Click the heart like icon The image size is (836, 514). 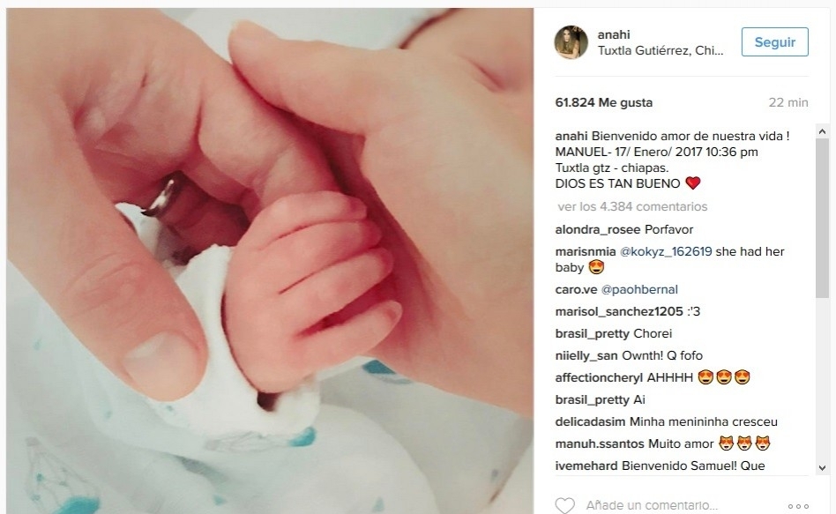pos(564,505)
